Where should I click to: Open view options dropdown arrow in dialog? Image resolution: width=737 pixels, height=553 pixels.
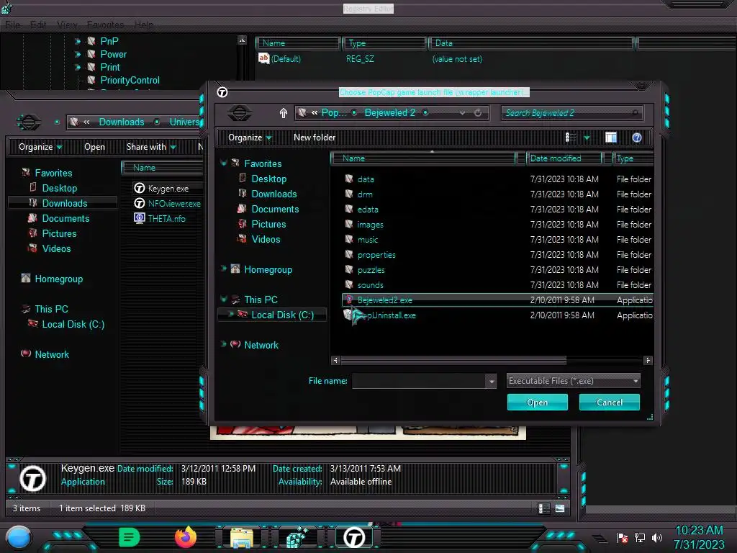pyautogui.click(x=587, y=138)
